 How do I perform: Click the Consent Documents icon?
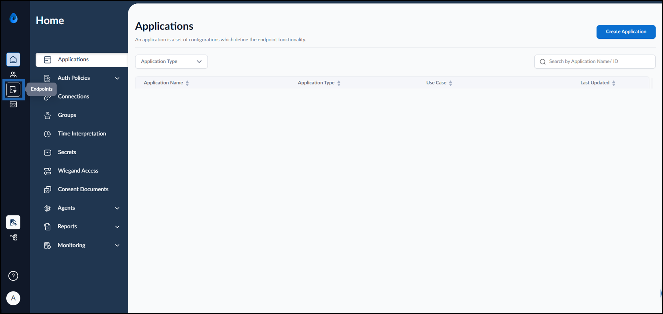48,190
